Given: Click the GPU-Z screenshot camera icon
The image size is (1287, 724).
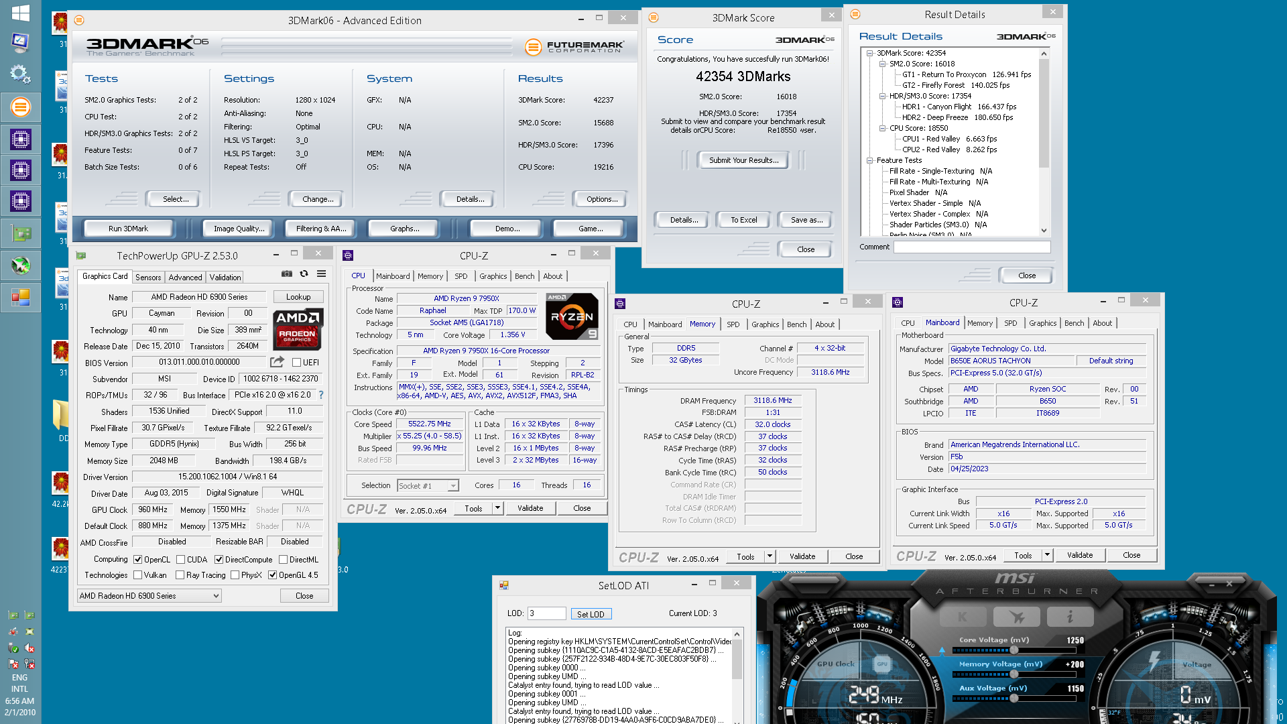Looking at the screenshot, I should click(286, 274).
